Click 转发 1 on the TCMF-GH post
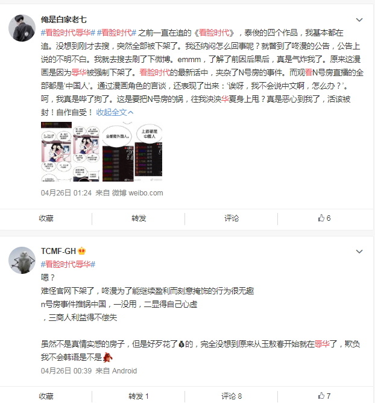 (x=139, y=396)
